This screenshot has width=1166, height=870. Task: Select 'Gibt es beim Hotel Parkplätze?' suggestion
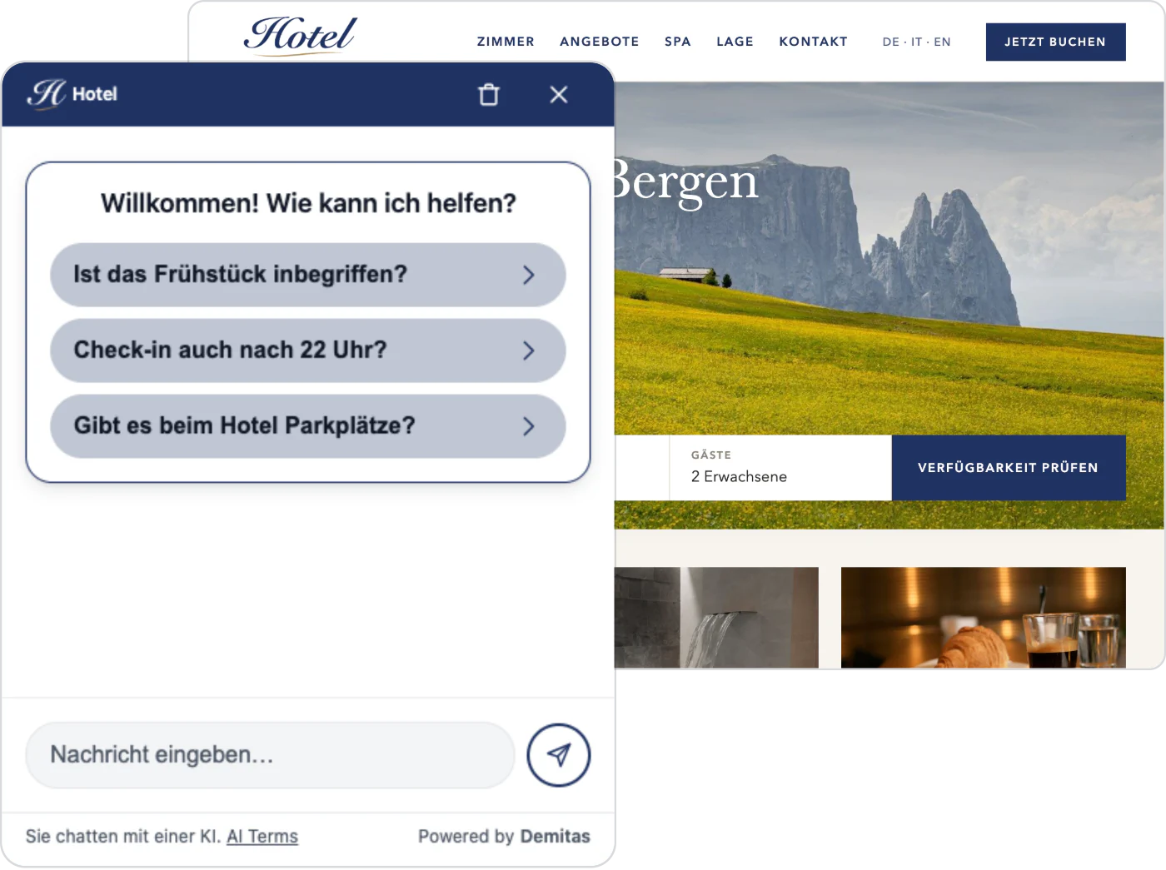coord(308,426)
